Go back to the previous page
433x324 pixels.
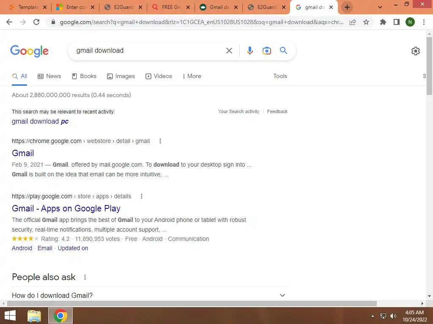pos(9,22)
